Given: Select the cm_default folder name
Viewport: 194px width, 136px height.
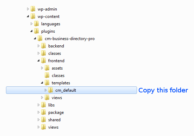Looking at the screenshot, I should (x=65, y=90).
